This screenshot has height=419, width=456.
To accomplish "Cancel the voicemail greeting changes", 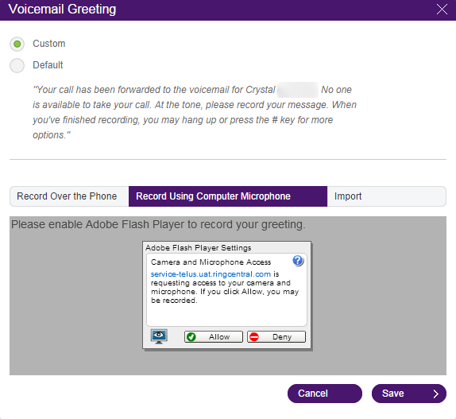I will [x=325, y=394].
